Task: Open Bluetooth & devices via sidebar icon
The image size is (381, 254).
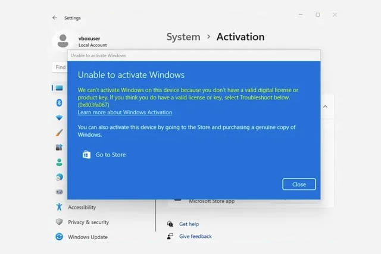Action: [x=59, y=103]
